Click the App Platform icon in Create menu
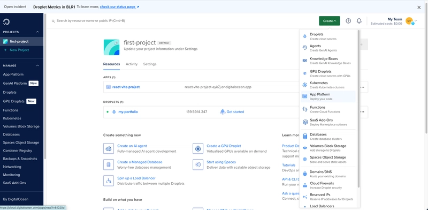Image resolution: width=428 pixels, height=210 pixels. tap(305, 96)
